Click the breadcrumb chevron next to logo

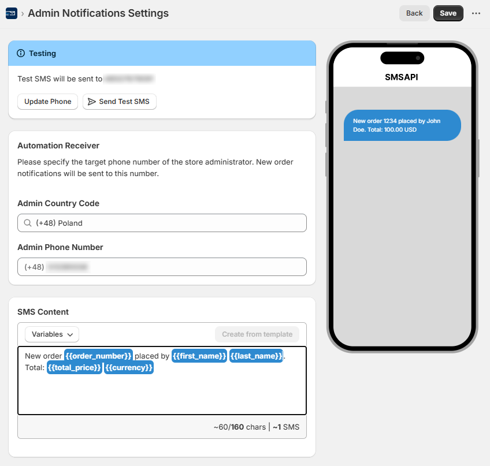coord(23,13)
